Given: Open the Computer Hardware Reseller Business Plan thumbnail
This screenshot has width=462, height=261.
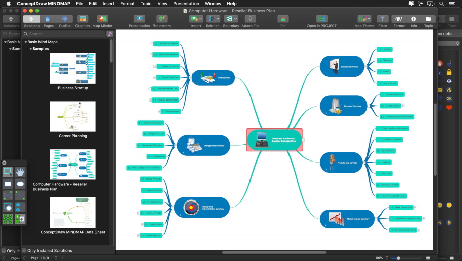Looking at the screenshot, I should click(73, 164).
